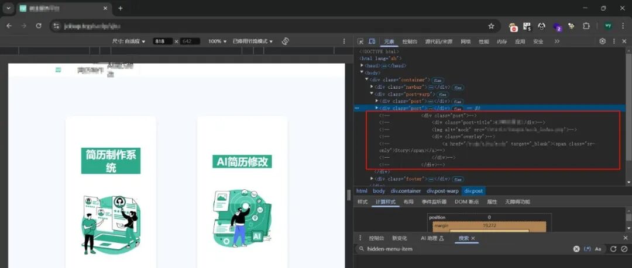The width and height of the screenshot is (632, 268).
Task: Open the tab search dropdown arrow
Action: [8, 8]
